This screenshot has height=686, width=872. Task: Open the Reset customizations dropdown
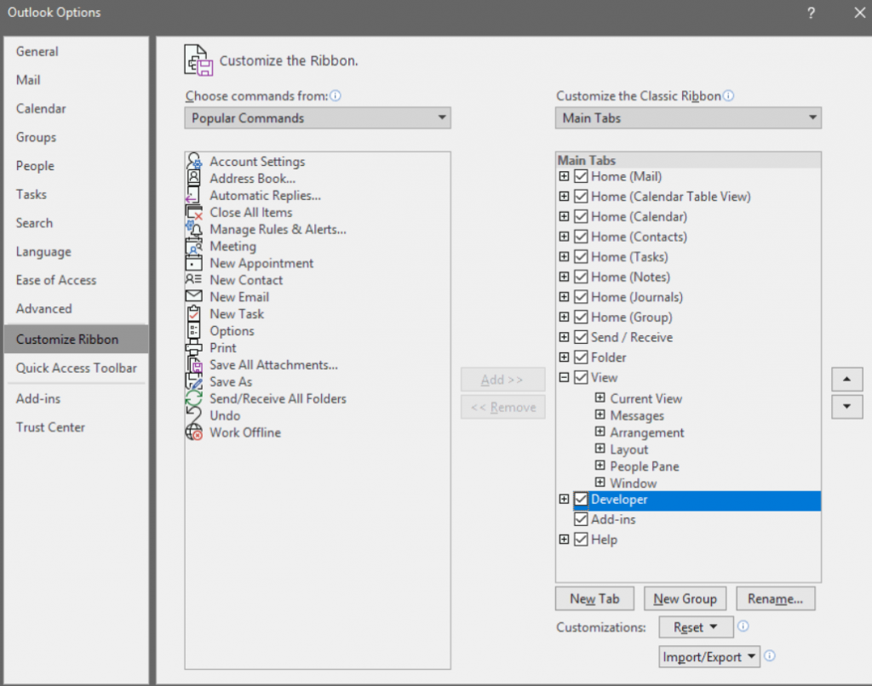coord(696,627)
